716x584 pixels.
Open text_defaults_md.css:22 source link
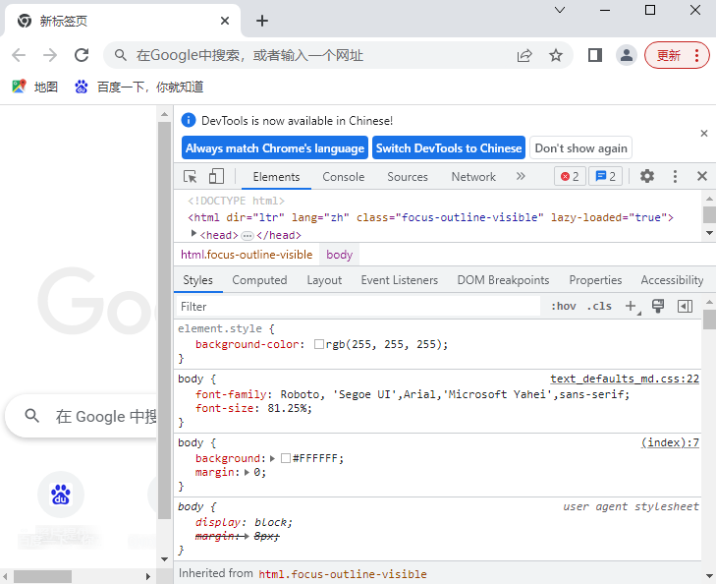(625, 379)
